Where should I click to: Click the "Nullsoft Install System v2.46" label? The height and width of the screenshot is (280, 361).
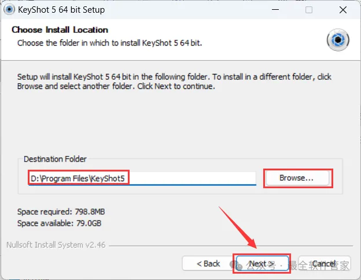point(56,245)
